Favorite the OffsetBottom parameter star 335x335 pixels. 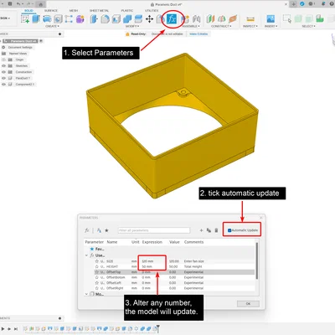click(x=97, y=277)
